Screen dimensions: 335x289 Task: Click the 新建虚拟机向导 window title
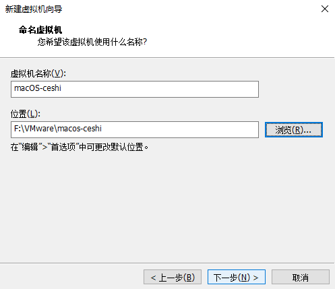pos(34,9)
